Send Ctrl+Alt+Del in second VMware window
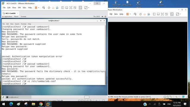The height and width of the screenshot is (107, 190). point(135,14)
